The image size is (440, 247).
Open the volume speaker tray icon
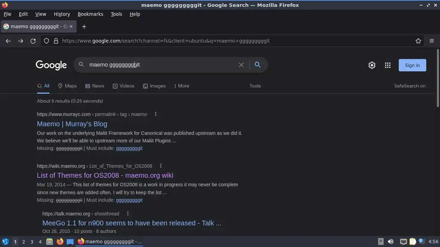(x=390, y=242)
